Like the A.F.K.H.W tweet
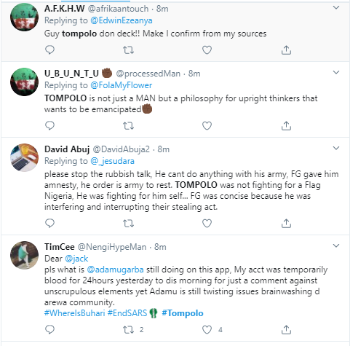Screen dimensions: 350x346 (x=207, y=50)
